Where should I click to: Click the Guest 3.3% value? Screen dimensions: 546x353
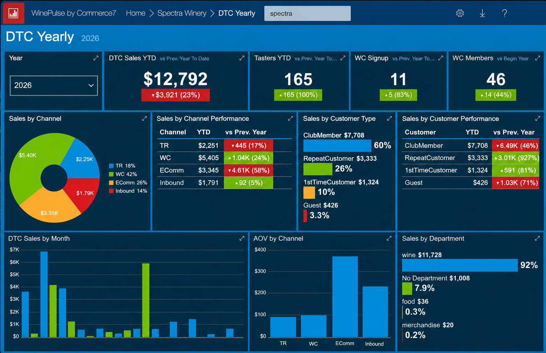pyautogui.click(x=319, y=215)
